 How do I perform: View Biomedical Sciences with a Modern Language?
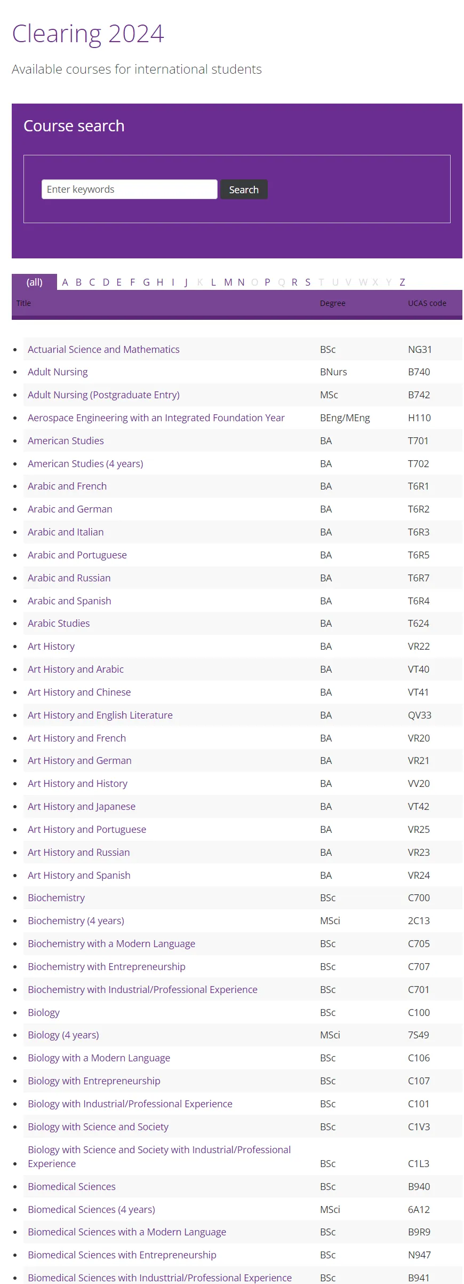pyautogui.click(x=127, y=1232)
